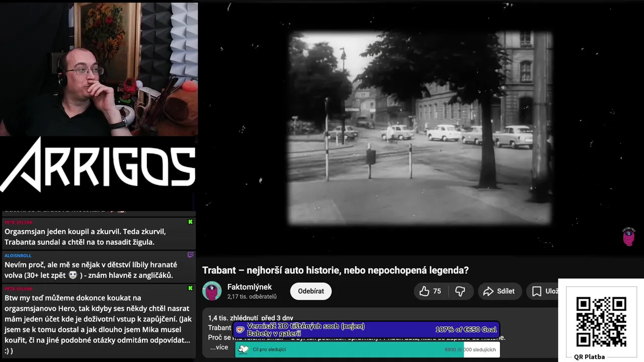Click the ARRIGOS logo banner
The image size is (644, 362).
98,165
